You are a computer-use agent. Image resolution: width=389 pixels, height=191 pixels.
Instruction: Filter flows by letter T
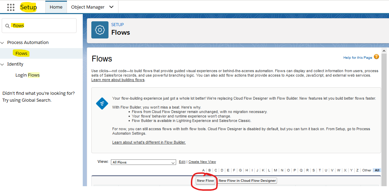point(320,170)
